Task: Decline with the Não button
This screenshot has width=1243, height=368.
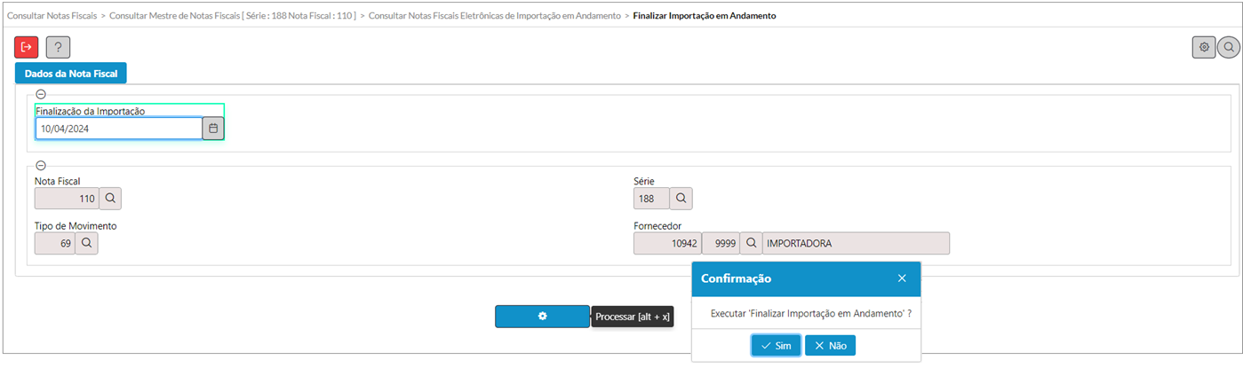Action: pyautogui.click(x=830, y=346)
